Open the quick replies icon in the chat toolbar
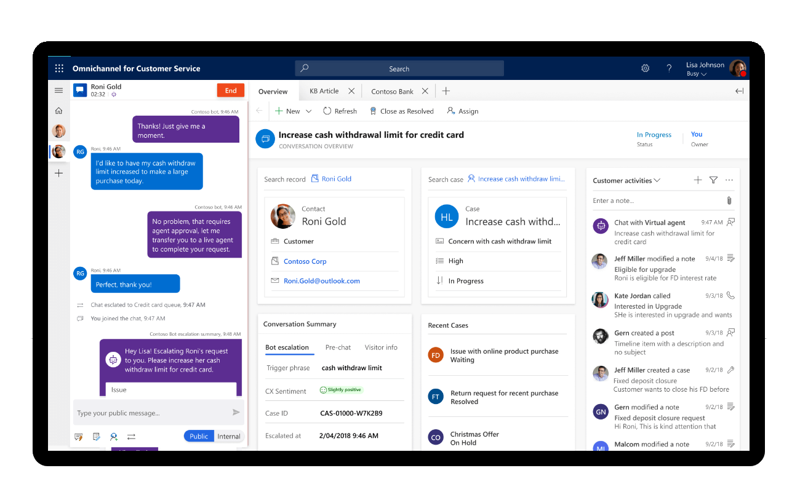800x492 pixels. pos(78,436)
